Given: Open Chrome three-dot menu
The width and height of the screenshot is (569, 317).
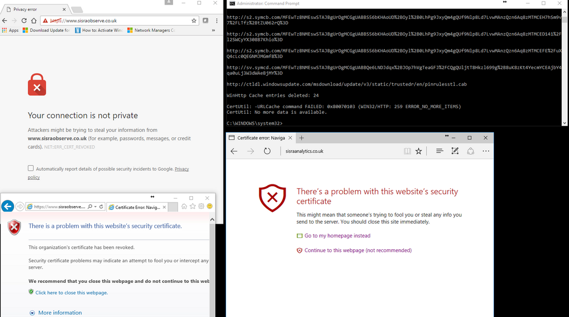Looking at the screenshot, I should click(217, 20).
